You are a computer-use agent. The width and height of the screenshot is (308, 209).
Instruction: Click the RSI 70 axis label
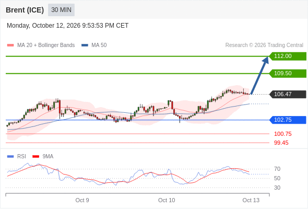point(277,169)
